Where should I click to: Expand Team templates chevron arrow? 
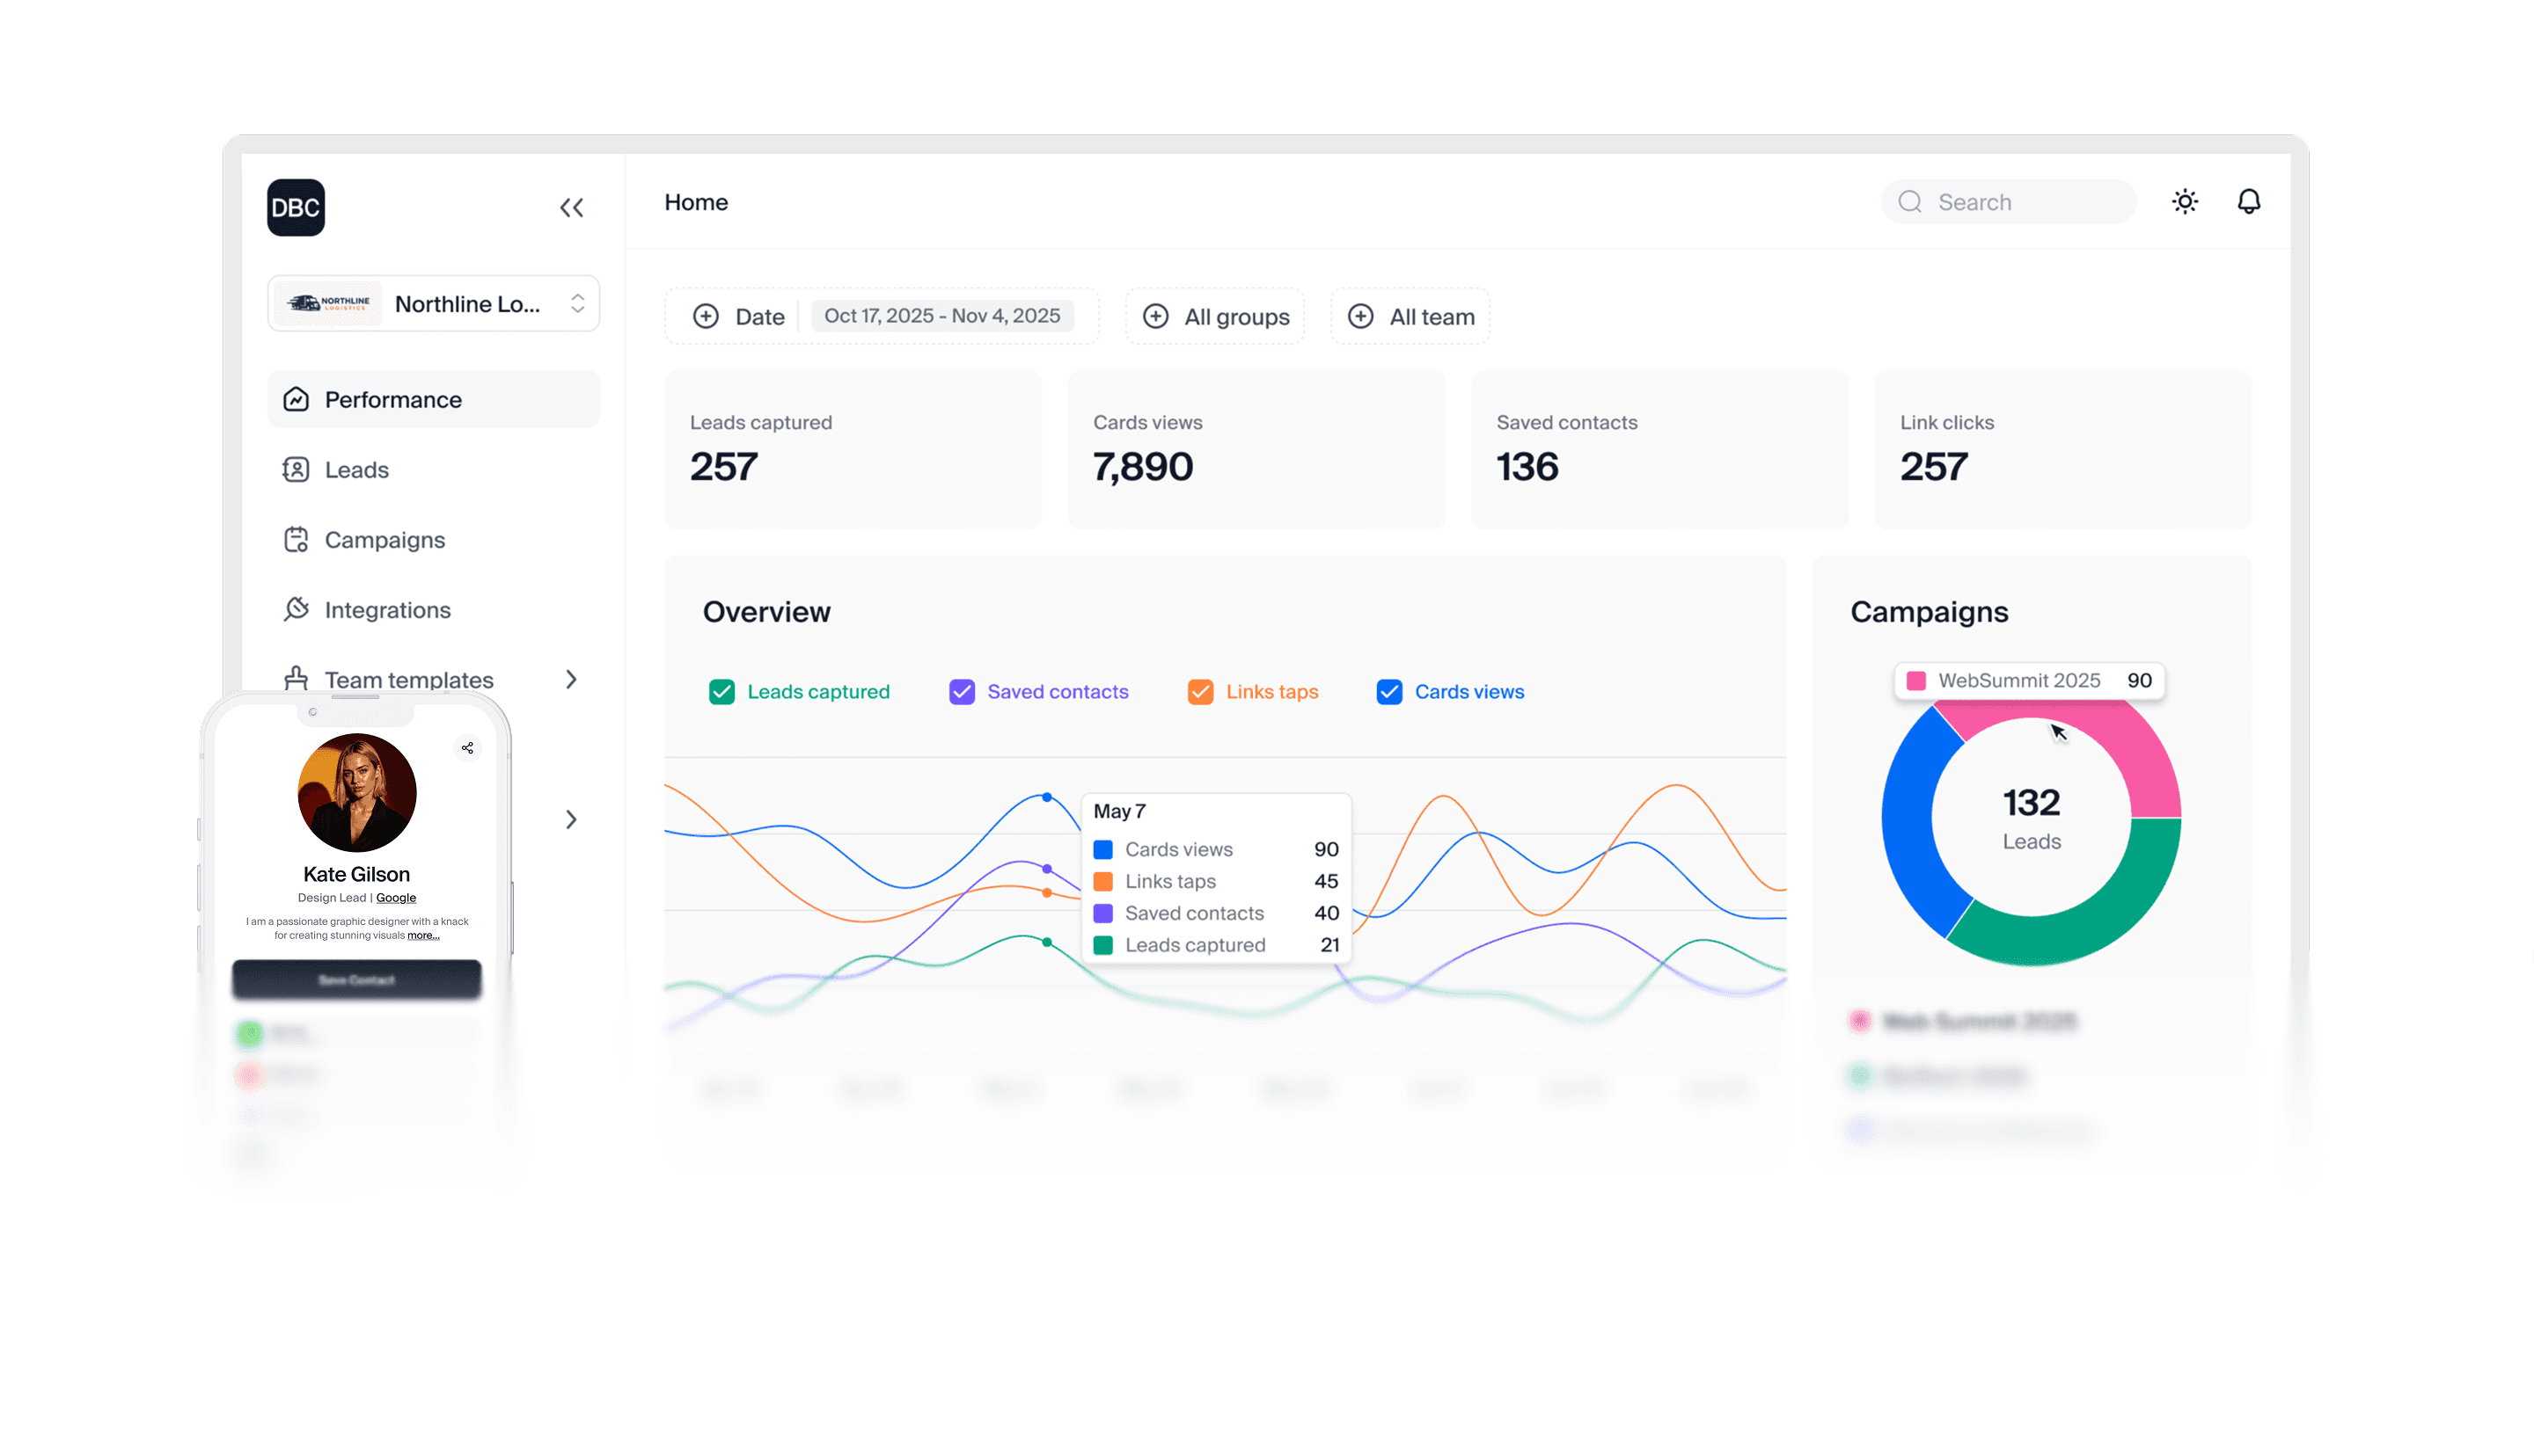pyautogui.click(x=571, y=679)
